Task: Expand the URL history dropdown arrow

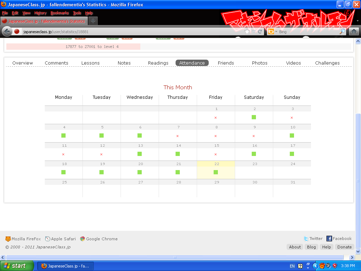Action: (254, 32)
